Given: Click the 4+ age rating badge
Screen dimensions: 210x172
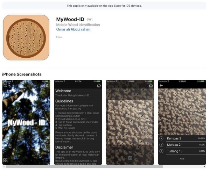Looking at the screenshot, I should coord(90,20).
